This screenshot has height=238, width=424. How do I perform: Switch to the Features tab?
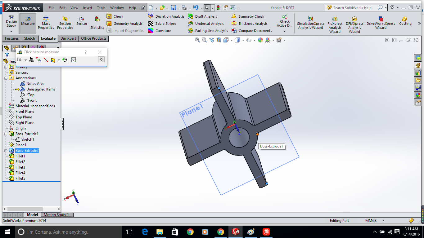[x=12, y=38]
